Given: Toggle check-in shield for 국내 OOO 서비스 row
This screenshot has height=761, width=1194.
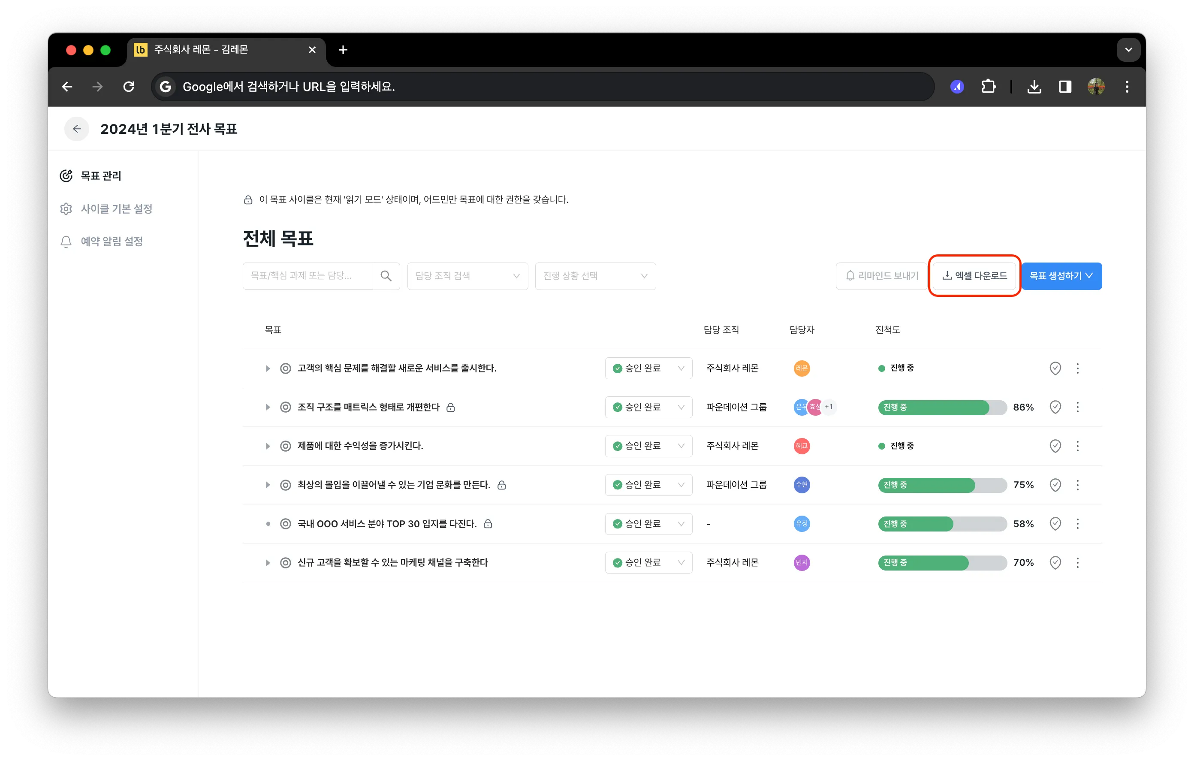Looking at the screenshot, I should pos(1055,524).
